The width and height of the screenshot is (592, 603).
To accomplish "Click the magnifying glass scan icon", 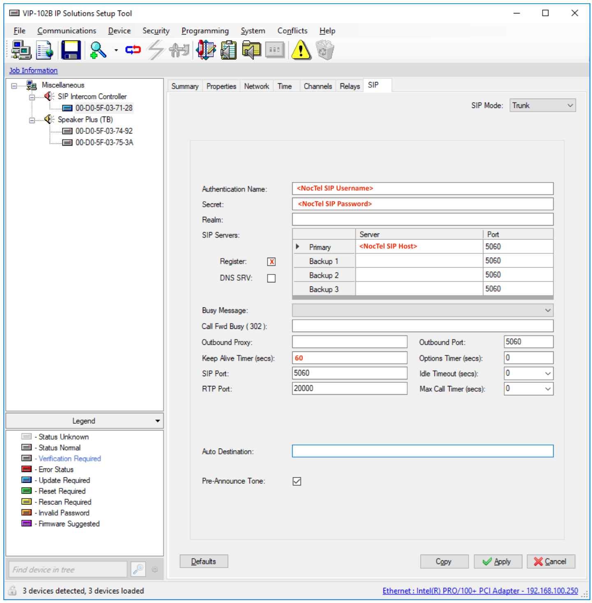I will [98, 50].
